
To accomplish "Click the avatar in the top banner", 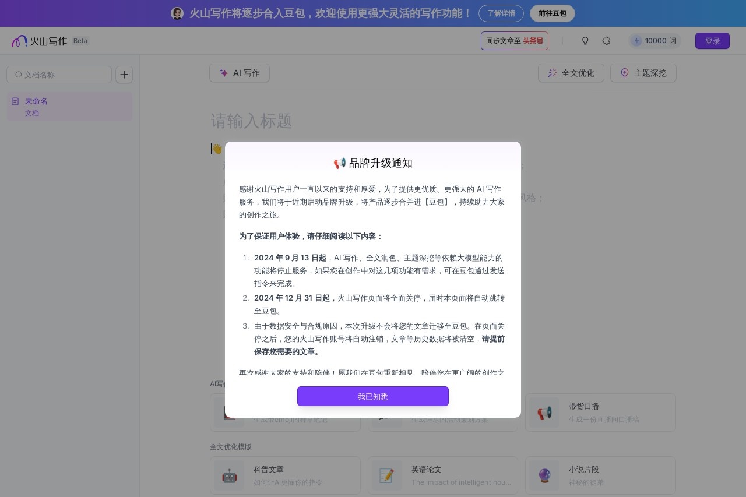I will click(177, 13).
